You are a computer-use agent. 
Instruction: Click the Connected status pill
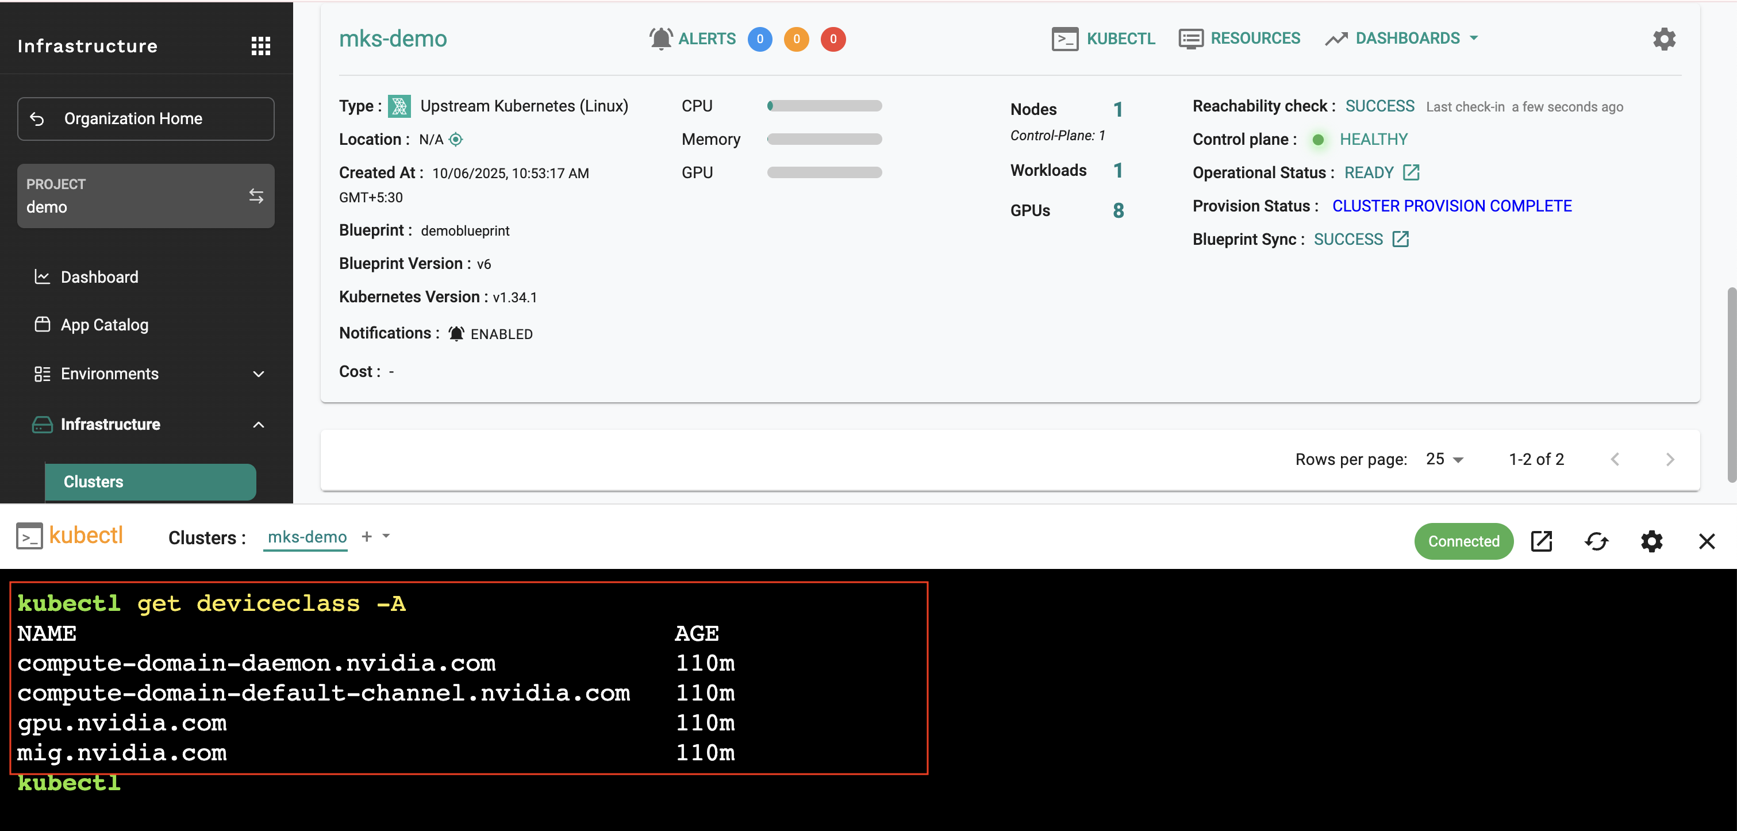1463,541
